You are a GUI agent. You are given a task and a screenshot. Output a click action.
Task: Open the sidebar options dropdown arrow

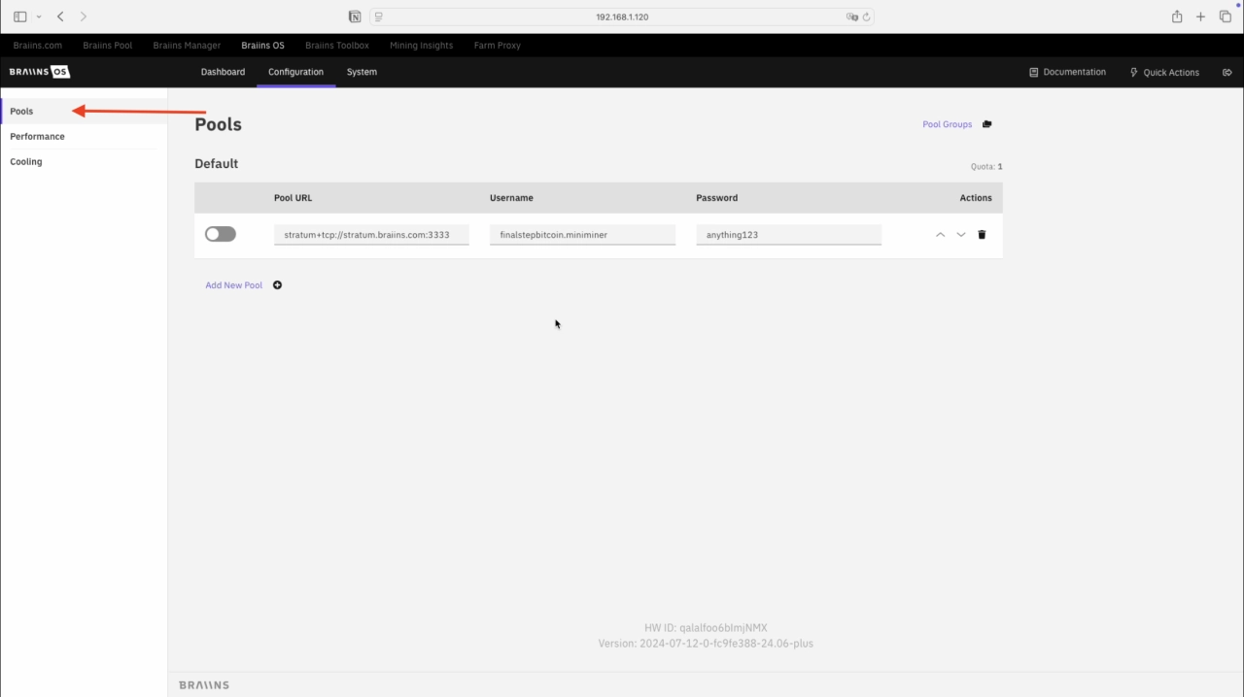39,17
